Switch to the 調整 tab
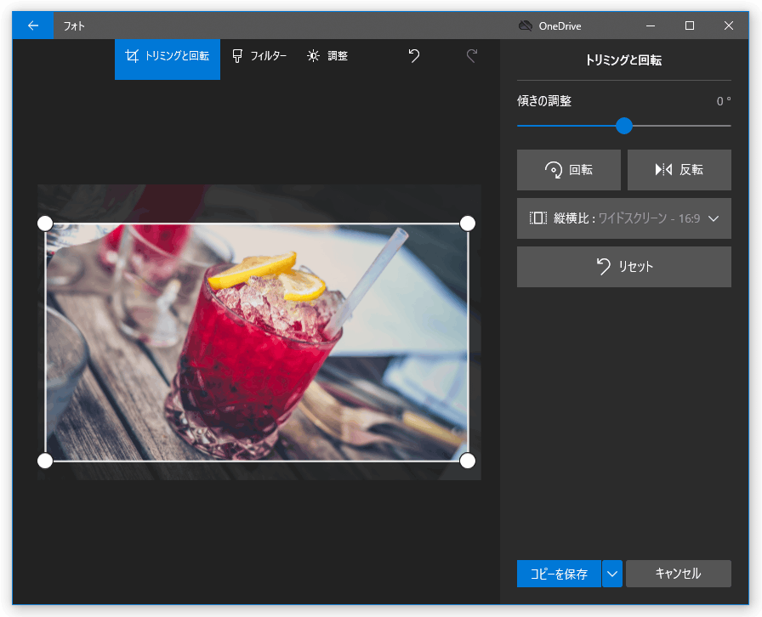Screen dimensions: 762x617 tap(327, 56)
